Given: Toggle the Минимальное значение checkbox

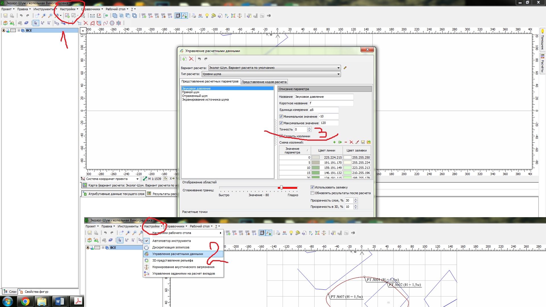Looking at the screenshot, I should [281, 117].
